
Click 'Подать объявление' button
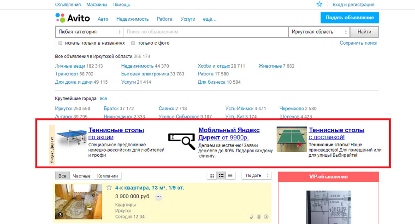click(350, 17)
